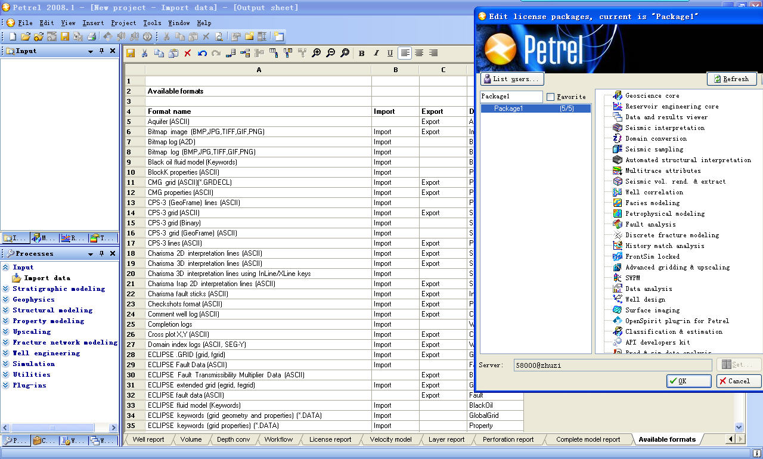Expand the Utilities process group
This screenshot has width=763, height=459.
[6, 375]
